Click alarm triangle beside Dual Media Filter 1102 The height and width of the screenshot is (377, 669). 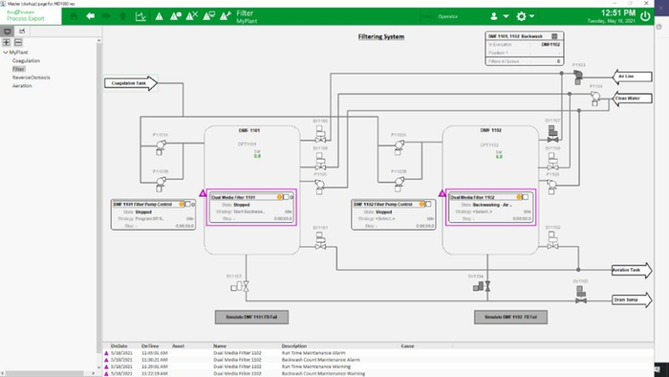pos(442,193)
